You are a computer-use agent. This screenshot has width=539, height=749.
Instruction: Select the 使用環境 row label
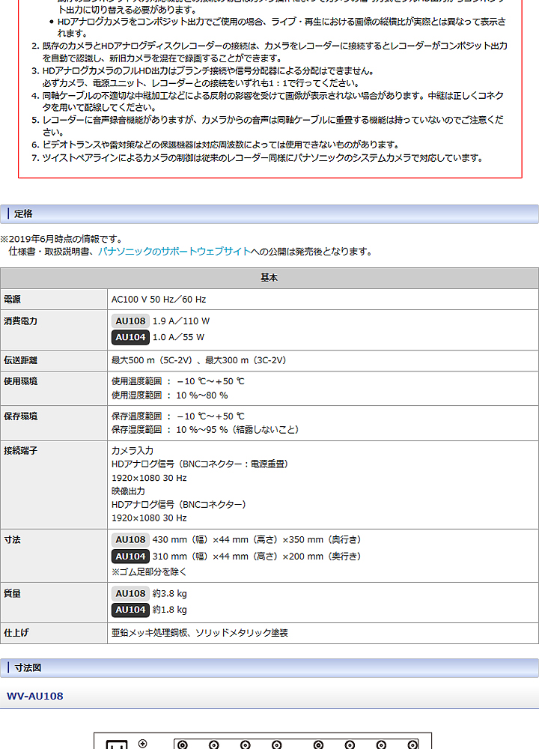20,381
